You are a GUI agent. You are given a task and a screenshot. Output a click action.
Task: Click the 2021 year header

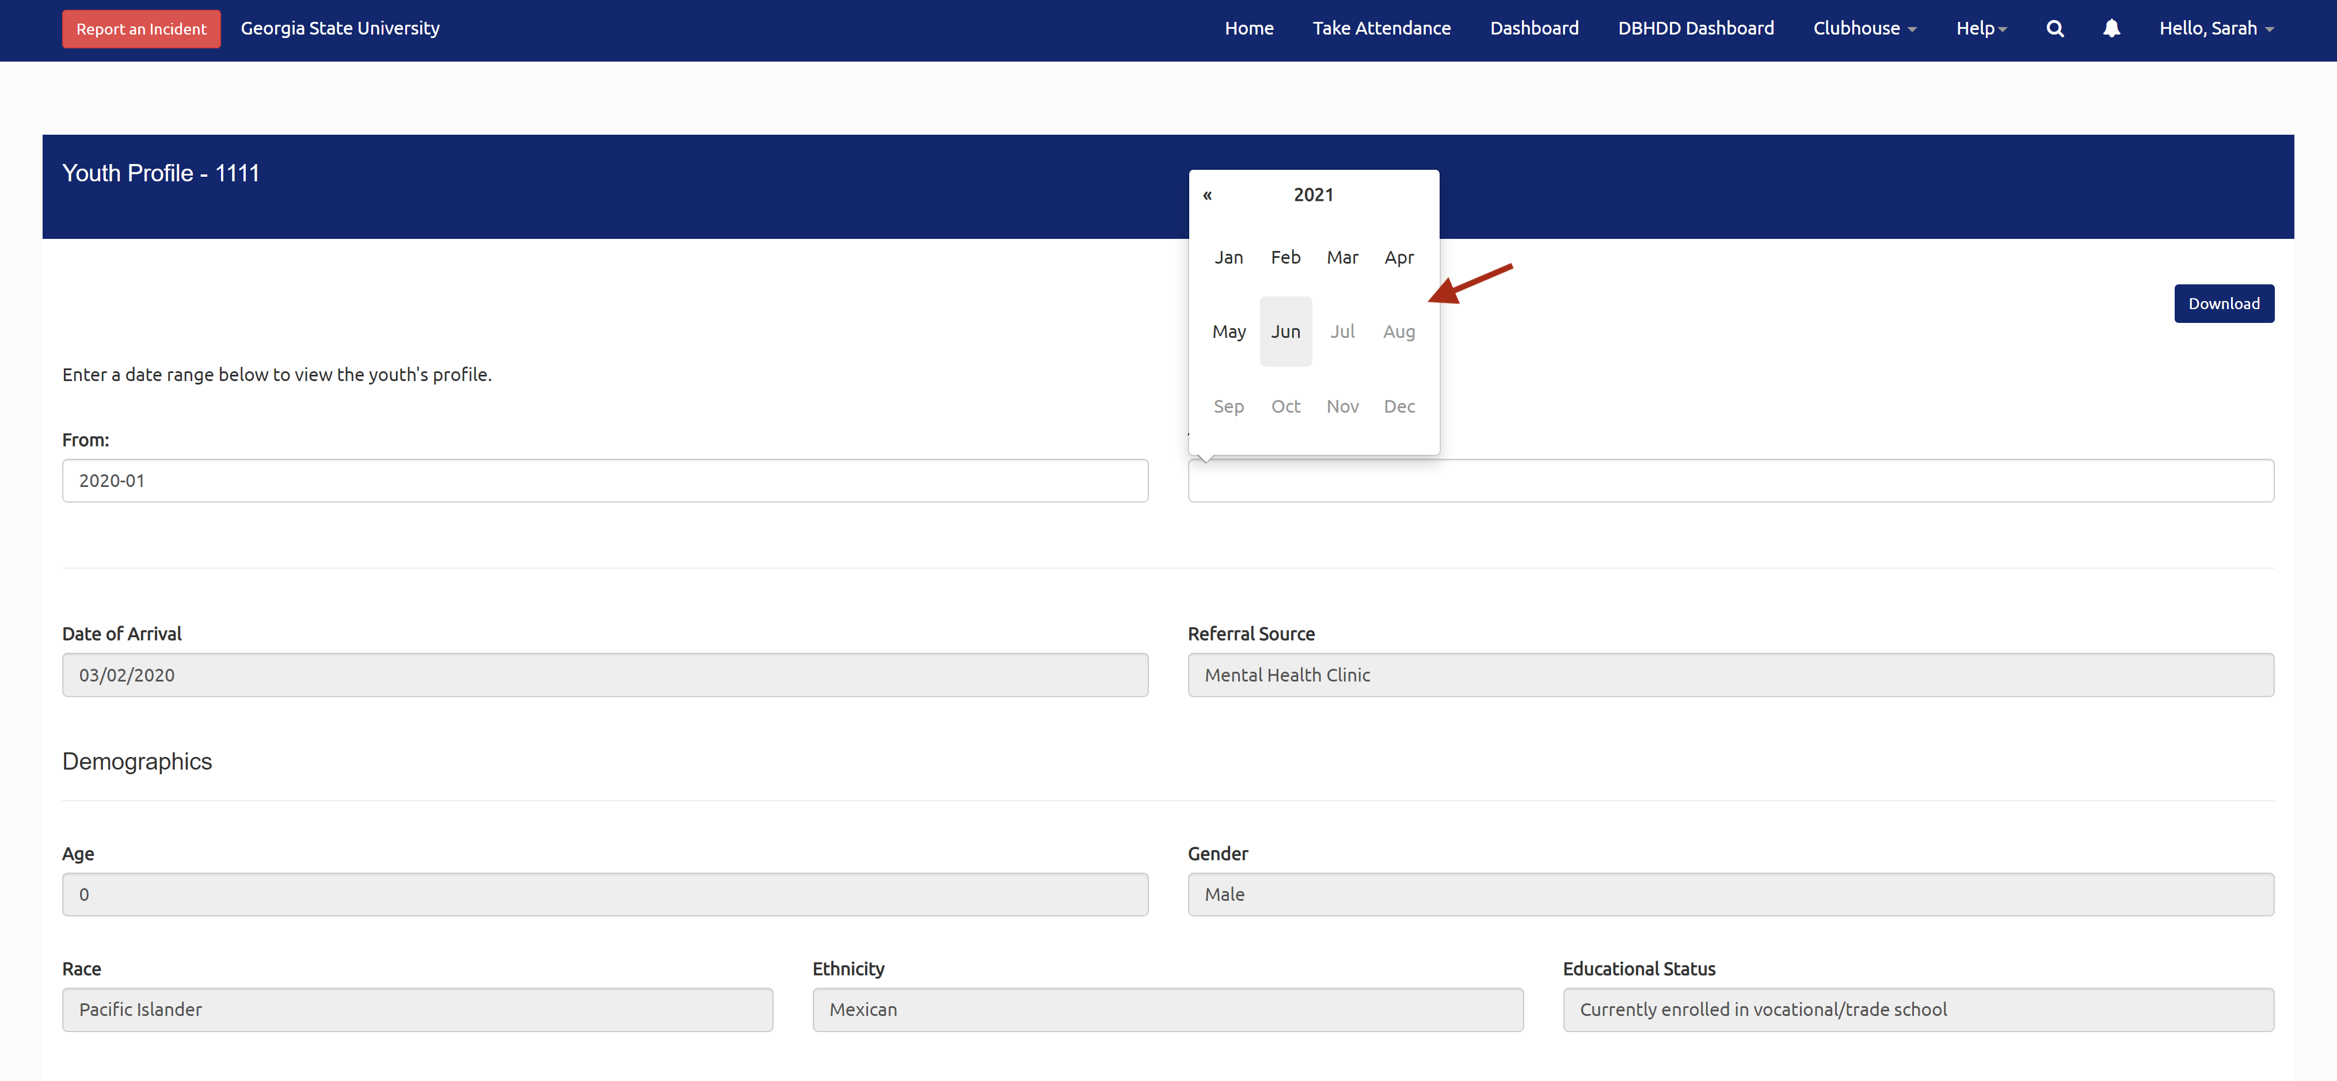pyautogui.click(x=1313, y=195)
